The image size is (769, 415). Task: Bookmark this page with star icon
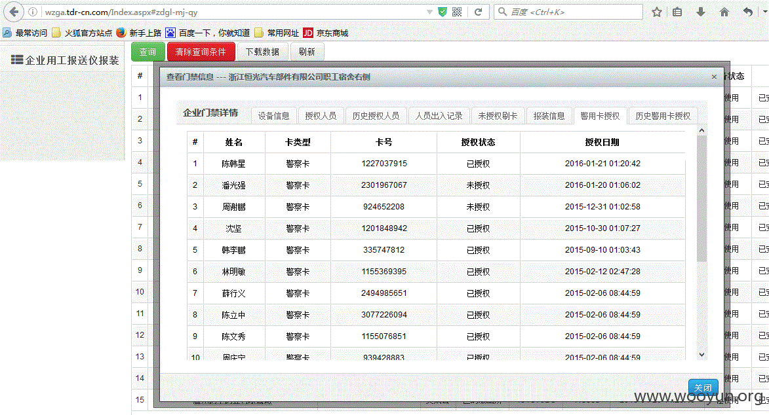[x=657, y=12]
